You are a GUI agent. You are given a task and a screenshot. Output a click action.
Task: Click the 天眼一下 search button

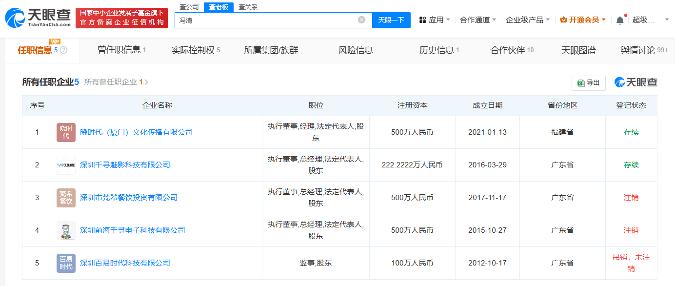(391, 20)
